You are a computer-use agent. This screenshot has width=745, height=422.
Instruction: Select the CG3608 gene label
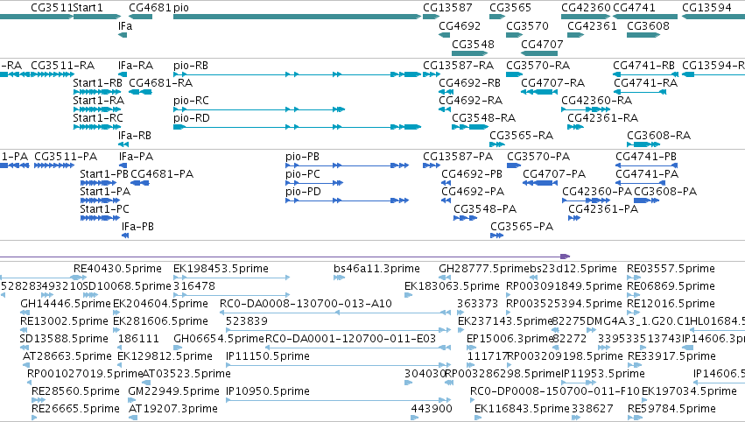point(648,25)
